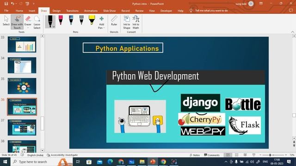Click Ink to Shape
The image size is (296, 166).
coord(127,22)
